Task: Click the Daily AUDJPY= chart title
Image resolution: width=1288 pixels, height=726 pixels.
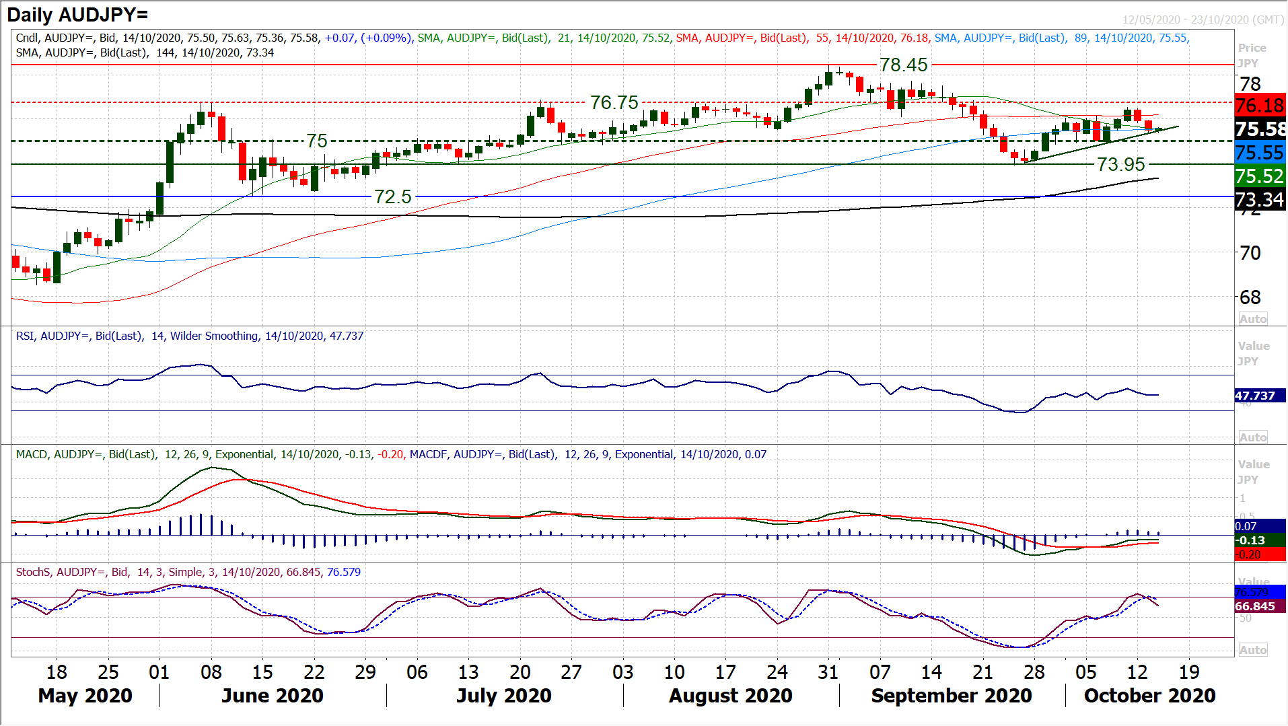Action: (77, 14)
